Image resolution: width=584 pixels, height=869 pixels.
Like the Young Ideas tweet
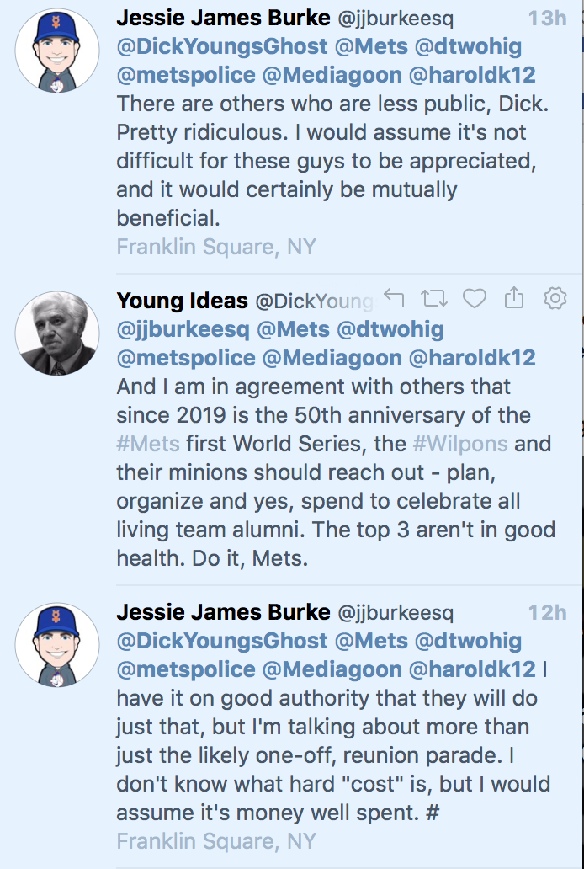pyautogui.click(x=475, y=298)
